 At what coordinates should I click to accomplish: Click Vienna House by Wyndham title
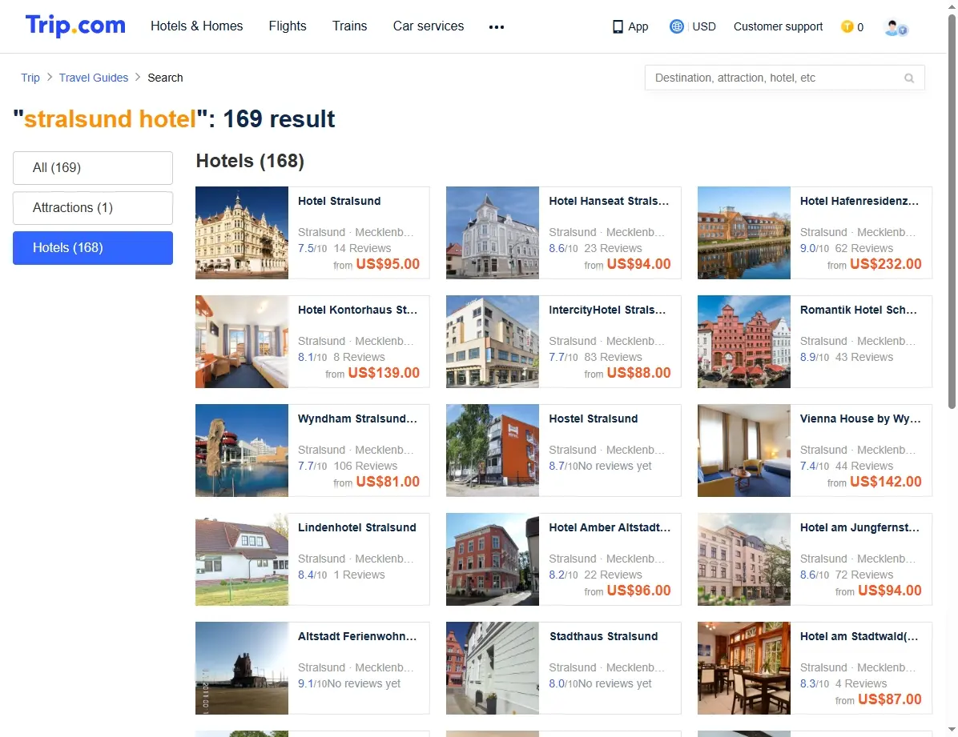[x=860, y=419]
